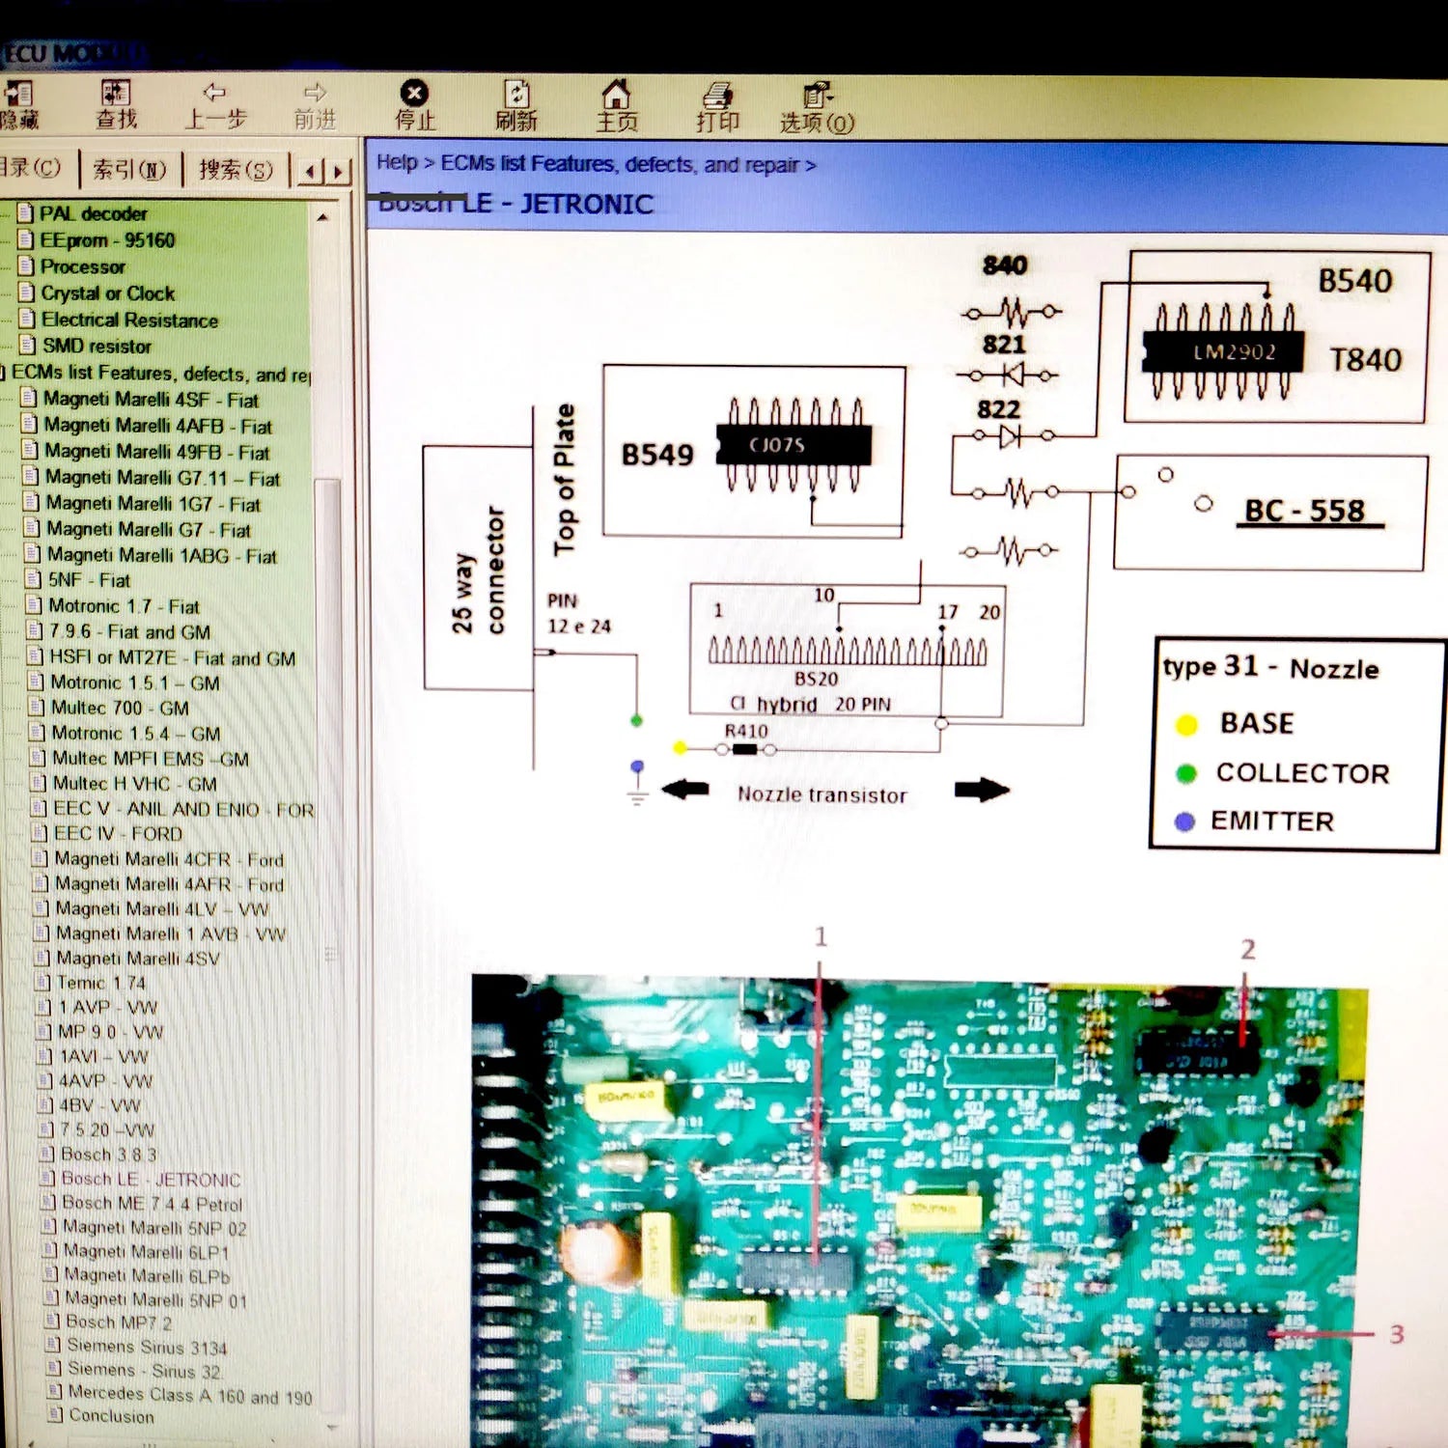Click the yellow BASE legend dot
1448x1448 pixels.
coord(1185,723)
